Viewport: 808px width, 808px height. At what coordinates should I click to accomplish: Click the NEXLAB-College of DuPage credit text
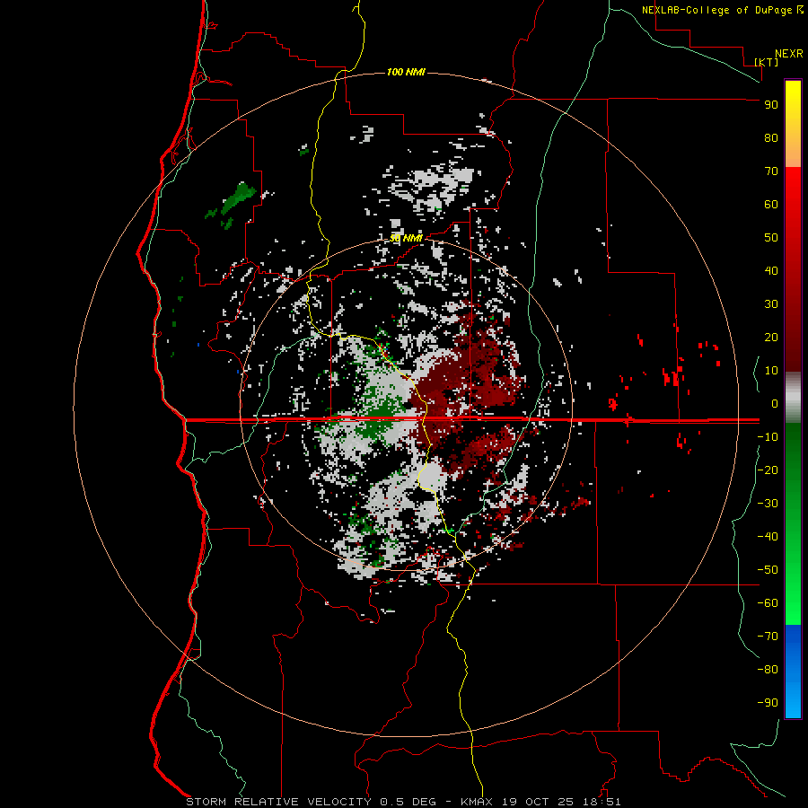pos(717,10)
